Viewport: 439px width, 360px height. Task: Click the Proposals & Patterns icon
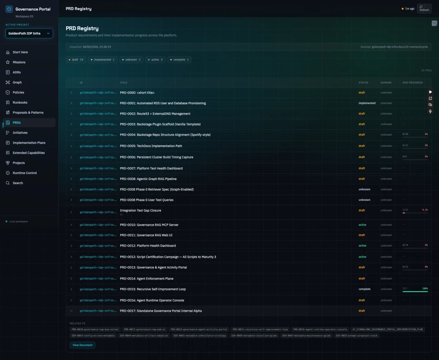coord(8,113)
